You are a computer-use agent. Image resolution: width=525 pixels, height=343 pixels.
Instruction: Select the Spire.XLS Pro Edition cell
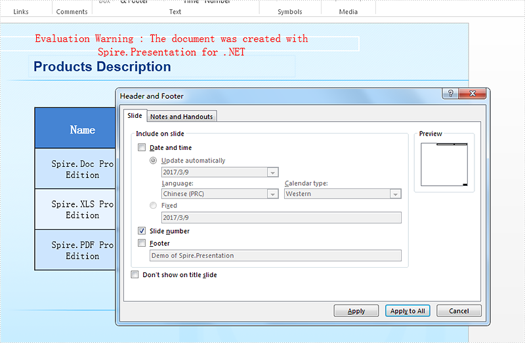75,209
